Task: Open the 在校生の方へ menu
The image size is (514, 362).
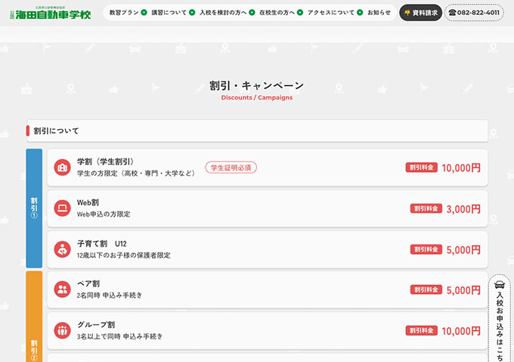Action: click(277, 12)
